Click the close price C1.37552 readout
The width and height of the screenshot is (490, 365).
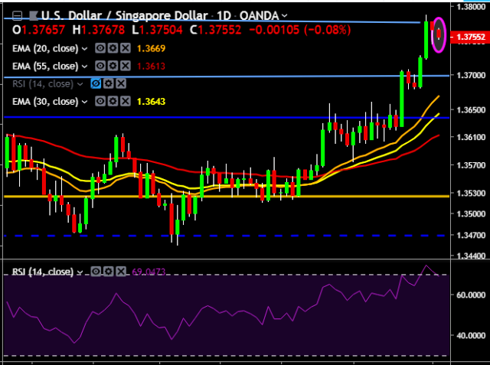pyautogui.click(x=216, y=30)
